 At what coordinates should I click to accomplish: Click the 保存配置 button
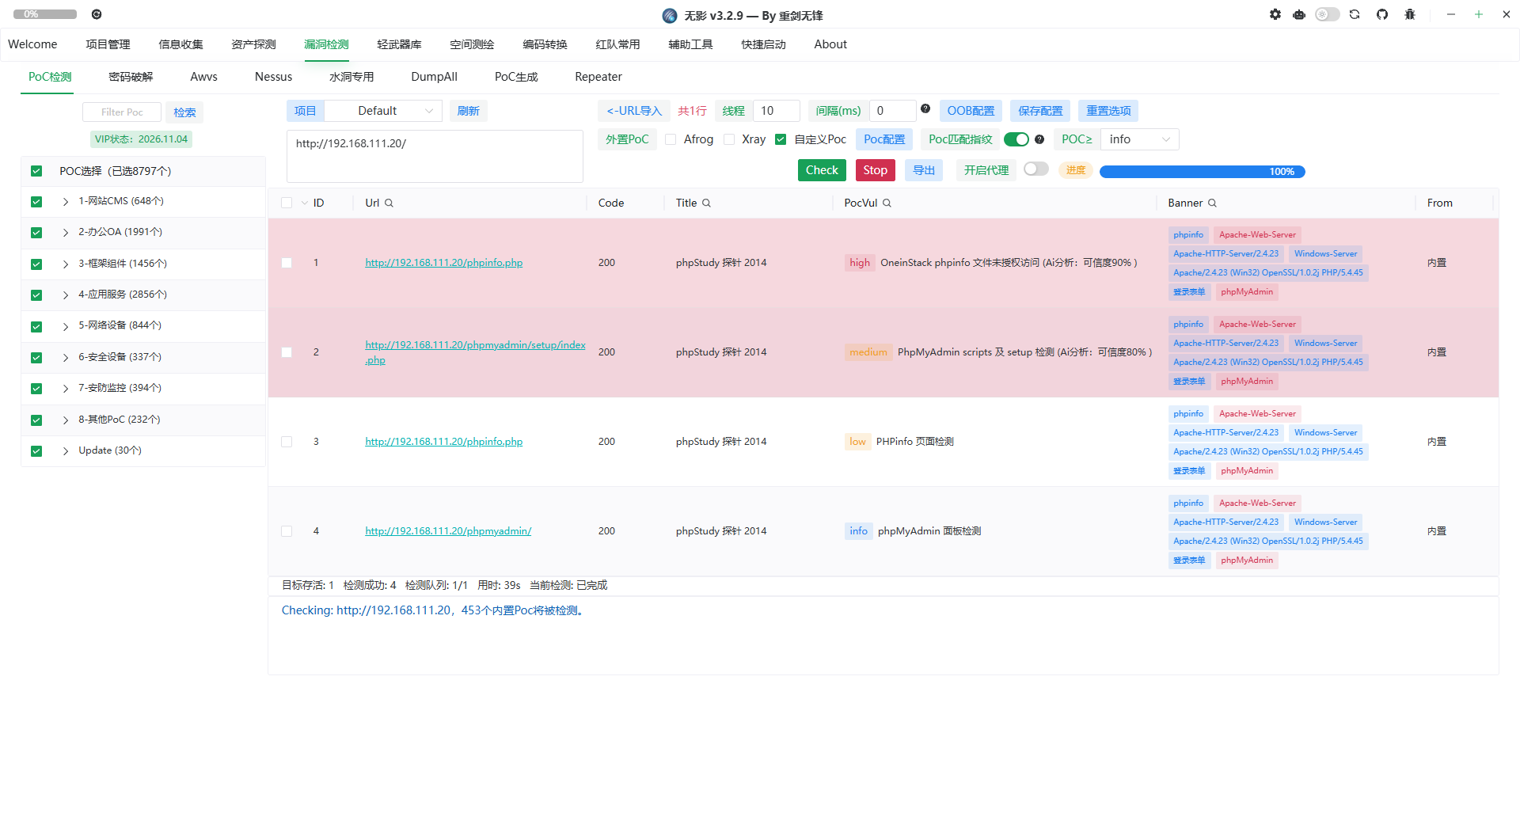pyautogui.click(x=1040, y=111)
